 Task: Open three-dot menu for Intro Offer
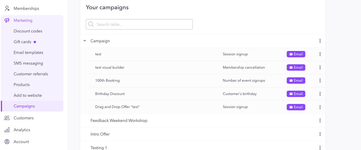pyautogui.click(x=320, y=134)
